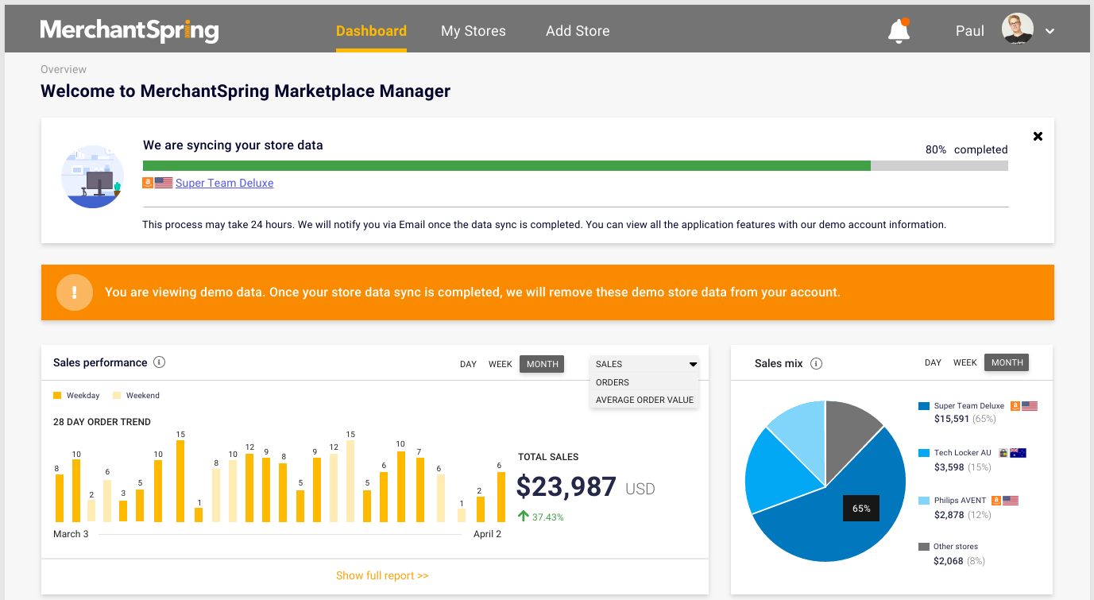Click the syncing computer illustration
The width and height of the screenshot is (1094, 600).
point(93,176)
